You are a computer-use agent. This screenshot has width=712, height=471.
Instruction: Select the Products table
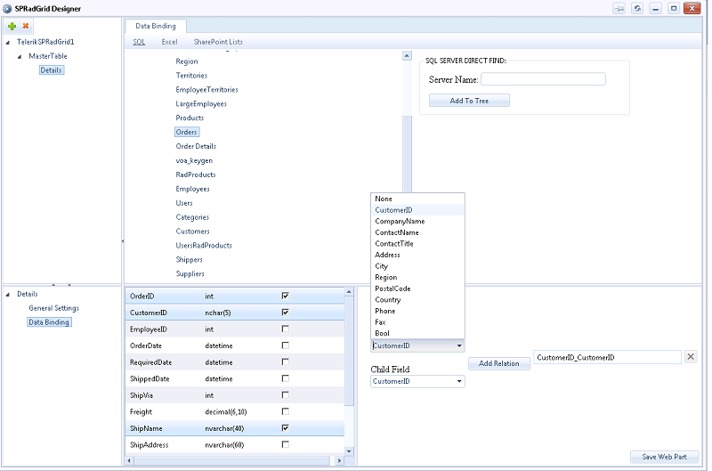(x=190, y=118)
